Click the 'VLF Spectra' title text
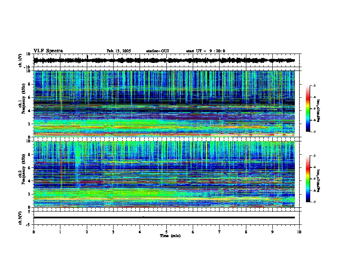This screenshot has width=337, height=260. 48,51
